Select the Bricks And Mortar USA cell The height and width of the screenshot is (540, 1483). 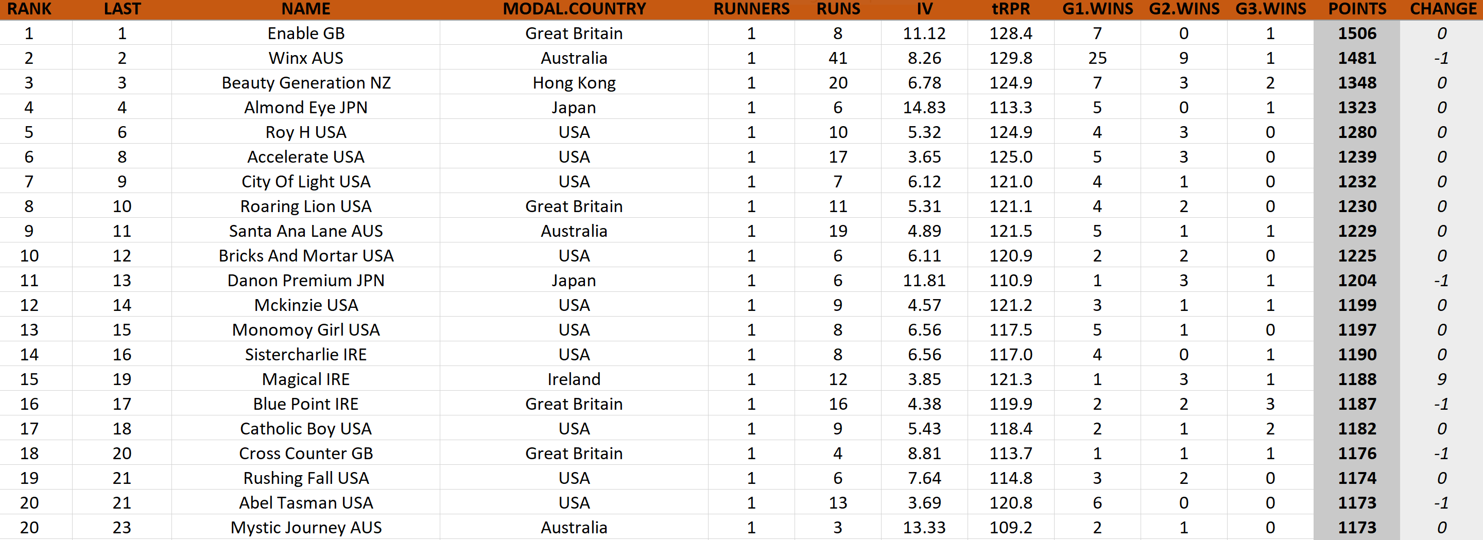coord(306,256)
